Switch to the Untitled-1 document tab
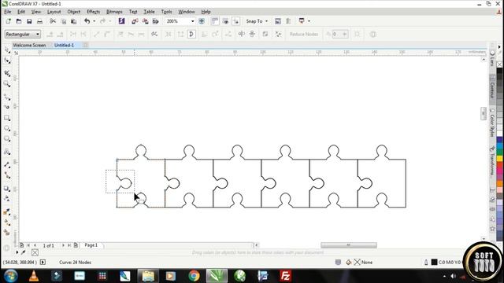Viewport: 504px width, 283px height. [64, 46]
